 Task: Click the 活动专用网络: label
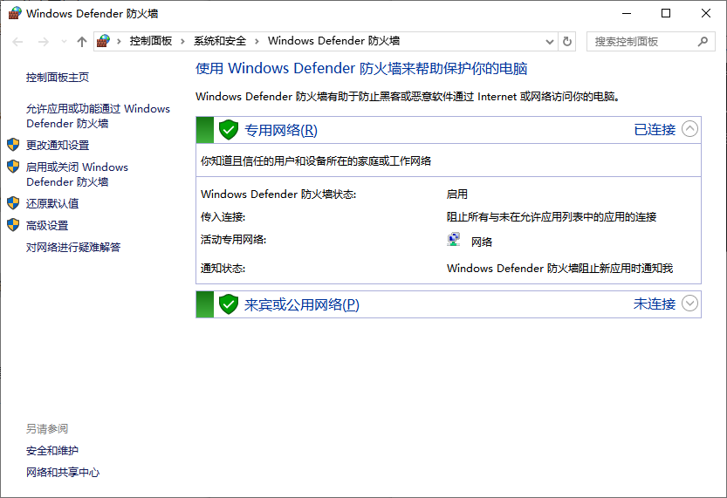(233, 240)
